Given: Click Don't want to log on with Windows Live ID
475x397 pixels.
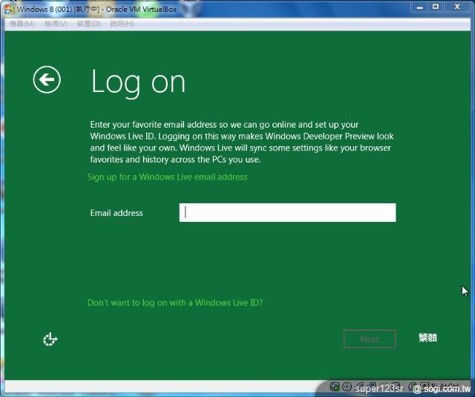Looking at the screenshot, I should click(x=175, y=303).
